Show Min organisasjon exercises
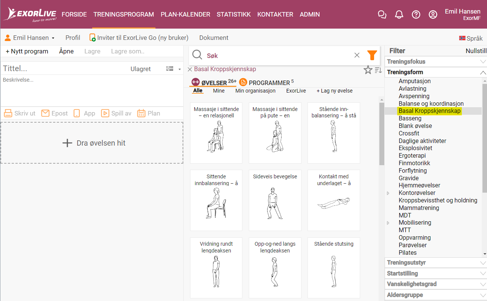Image resolution: width=487 pixels, height=301 pixels. pyautogui.click(x=256, y=91)
